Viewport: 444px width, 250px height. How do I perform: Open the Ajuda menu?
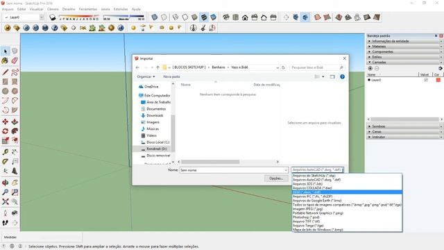pos(136,9)
